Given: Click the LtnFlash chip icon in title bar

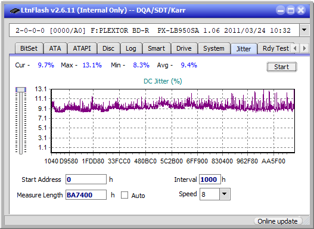Looking at the screenshot, I should click(x=15, y=10).
